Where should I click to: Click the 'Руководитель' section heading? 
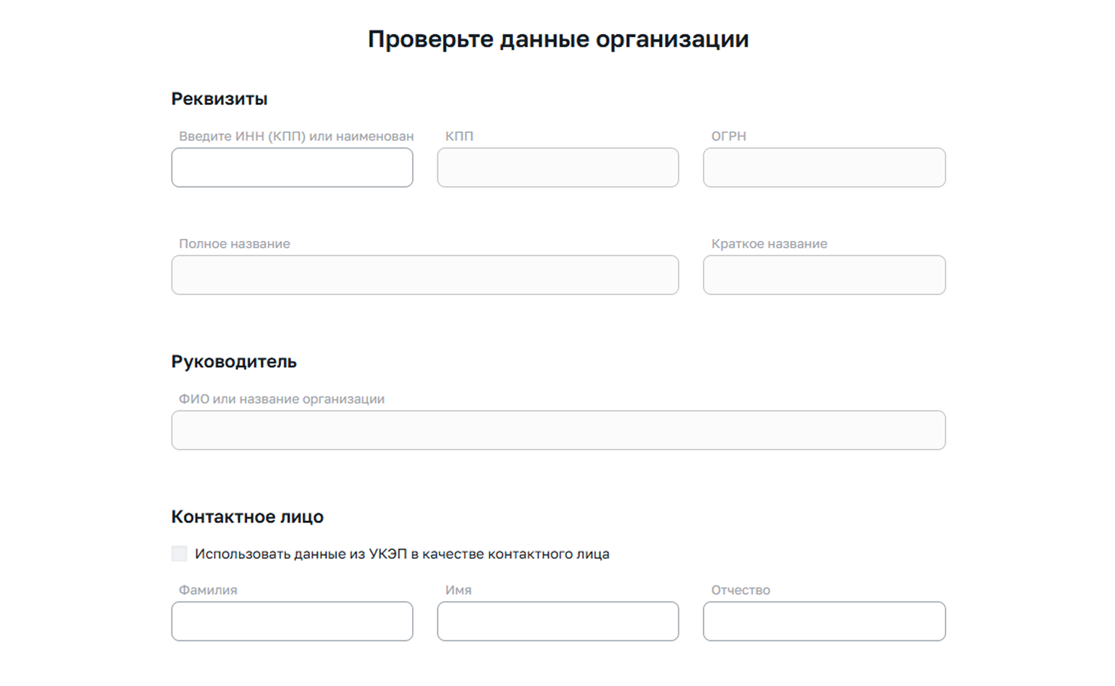[x=234, y=362]
